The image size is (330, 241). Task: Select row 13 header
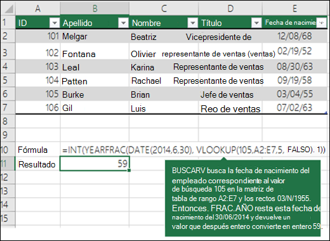tap(8, 191)
